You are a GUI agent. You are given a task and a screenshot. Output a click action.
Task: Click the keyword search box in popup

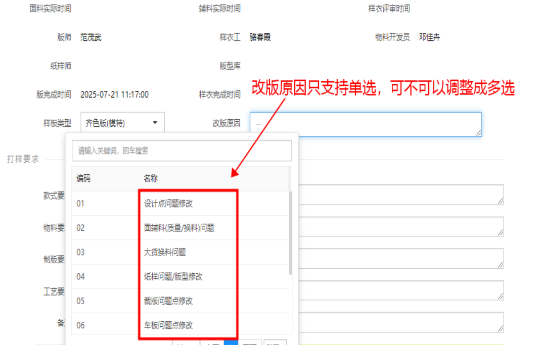(182, 151)
